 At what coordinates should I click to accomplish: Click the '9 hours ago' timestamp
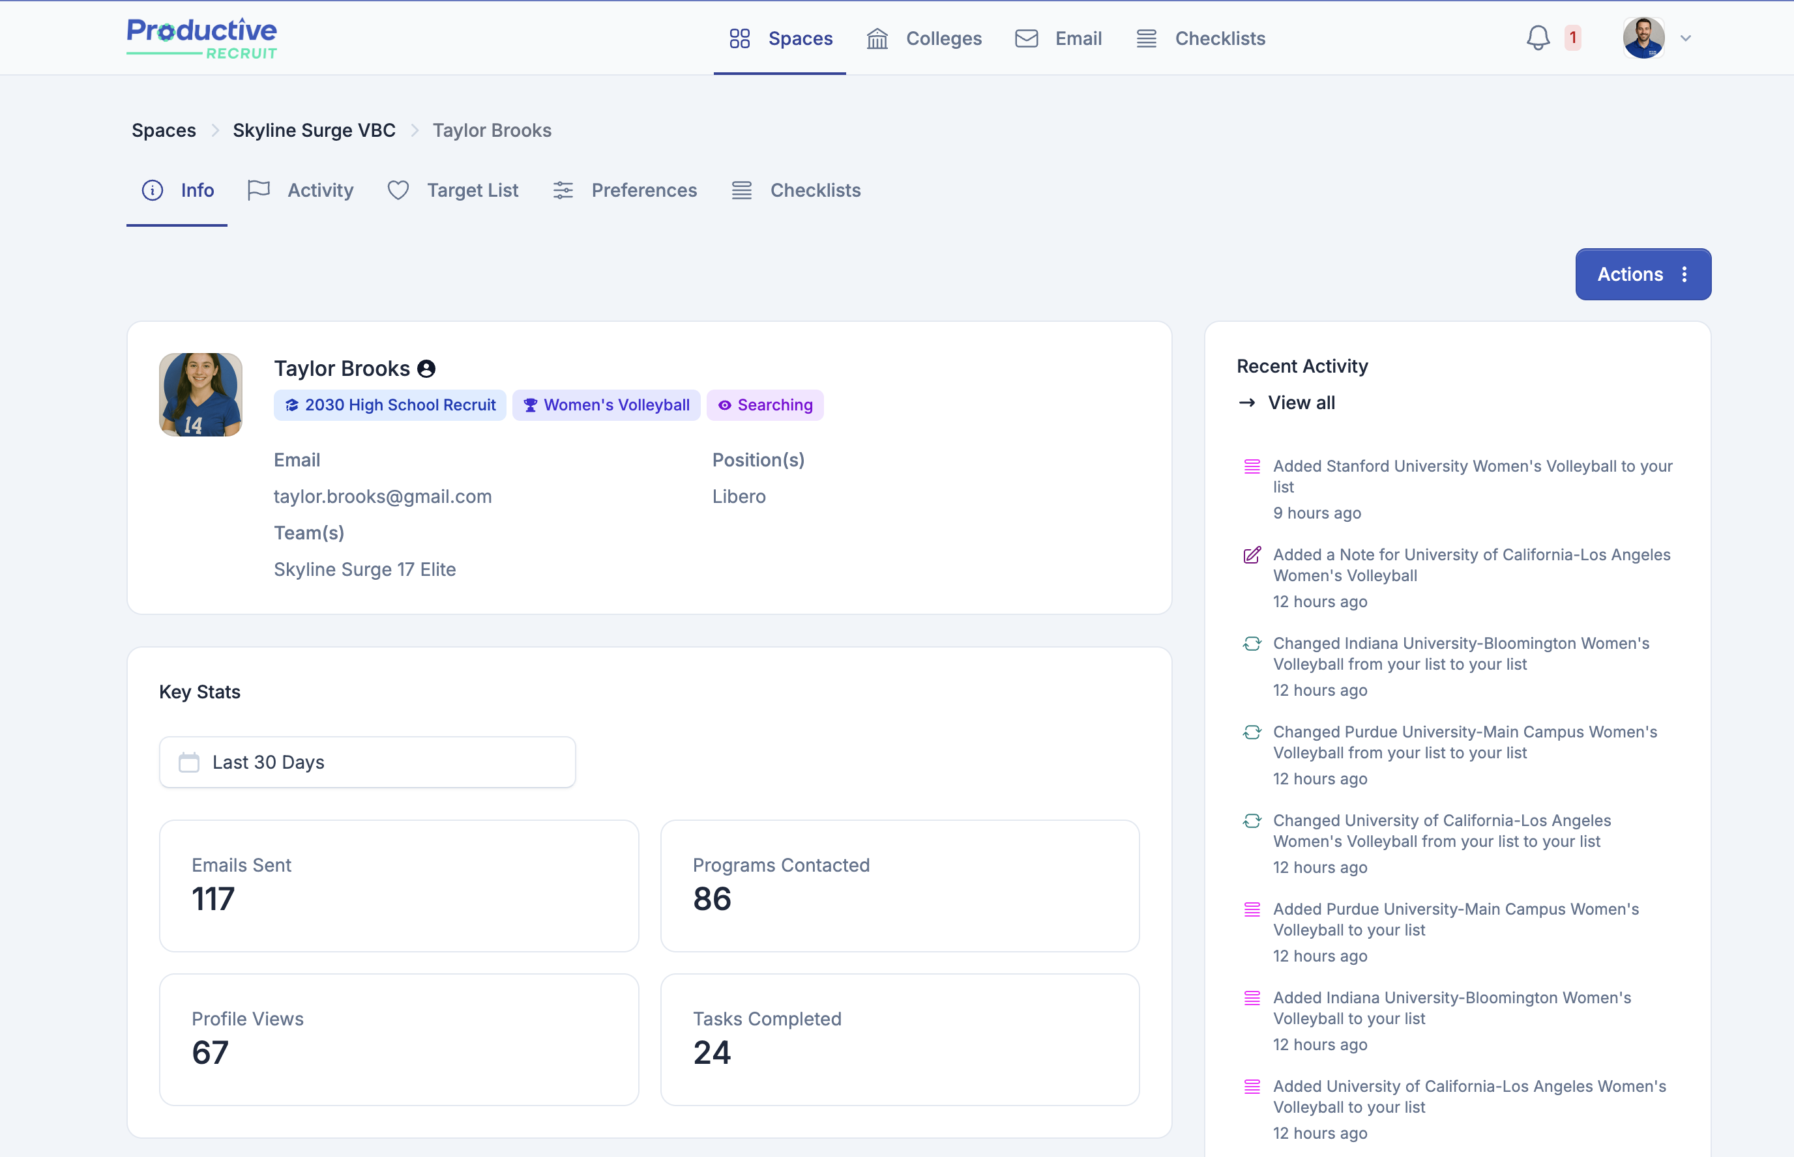pyautogui.click(x=1317, y=513)
